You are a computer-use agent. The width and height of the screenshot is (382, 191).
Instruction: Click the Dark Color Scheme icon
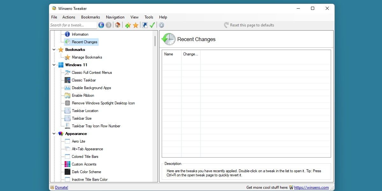pos(67,172)
